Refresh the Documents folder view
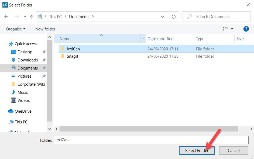 (174, 17)
